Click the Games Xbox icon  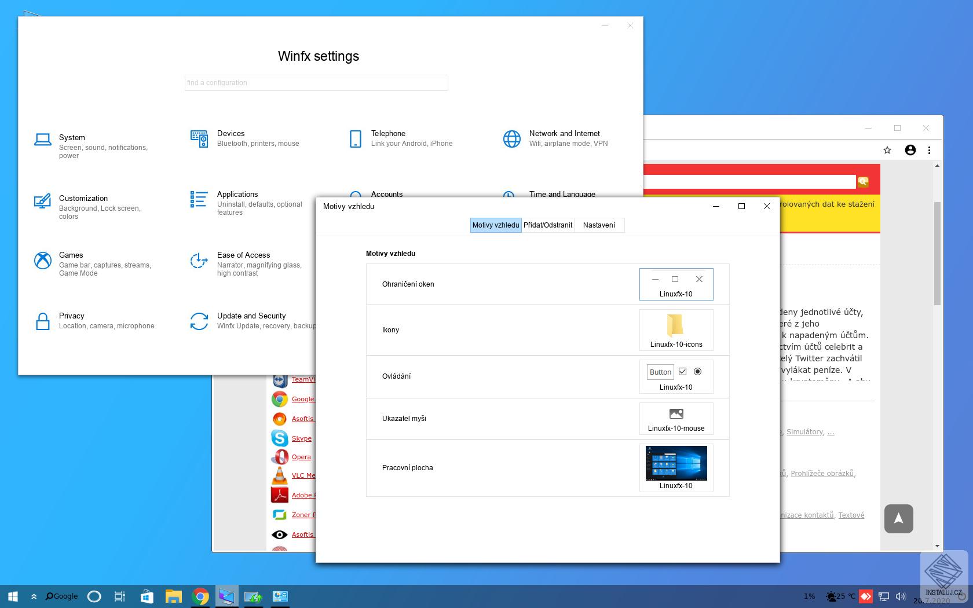tap(42, 261)
